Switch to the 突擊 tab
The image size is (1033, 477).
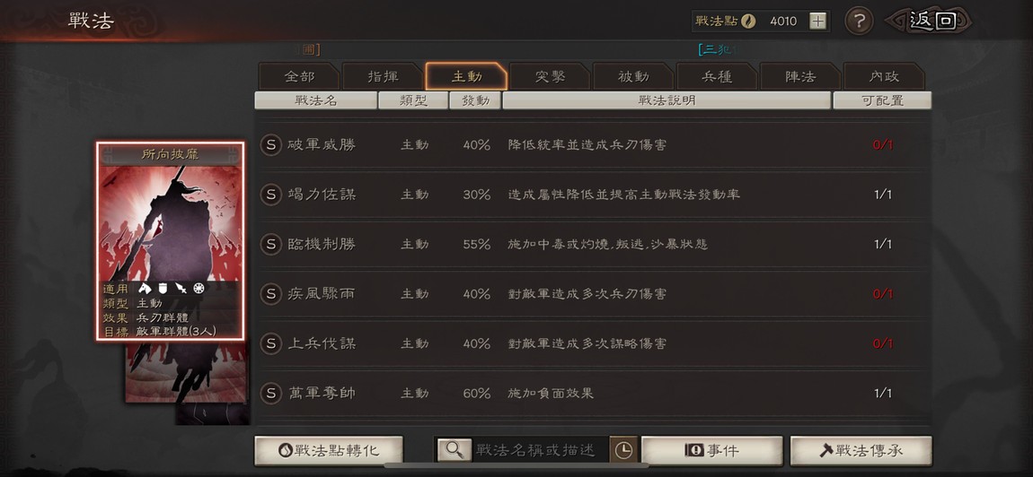click(x=550, y=76)
